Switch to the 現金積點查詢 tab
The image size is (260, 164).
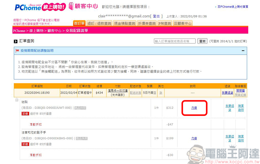[x=125, y=23]
